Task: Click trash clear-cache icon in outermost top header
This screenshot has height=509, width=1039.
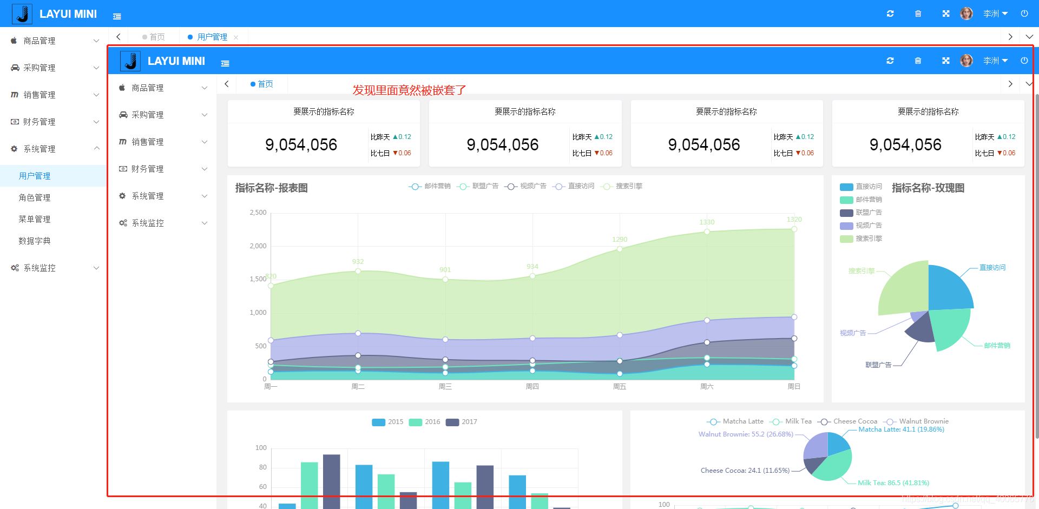Action: click(x=918, y=14)
